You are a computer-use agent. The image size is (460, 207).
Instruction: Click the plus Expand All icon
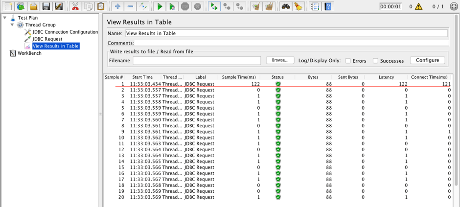117,6
